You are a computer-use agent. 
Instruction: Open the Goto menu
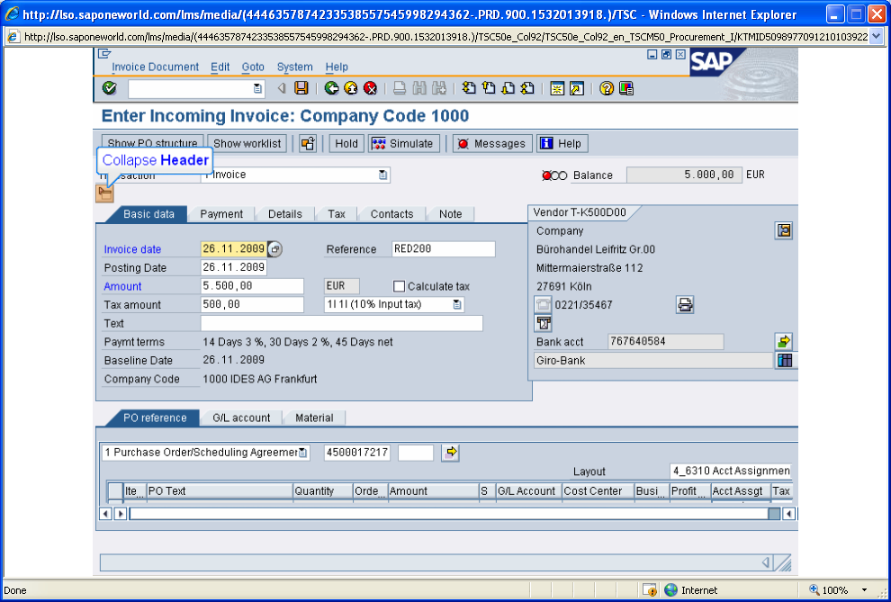click(253, 67)
